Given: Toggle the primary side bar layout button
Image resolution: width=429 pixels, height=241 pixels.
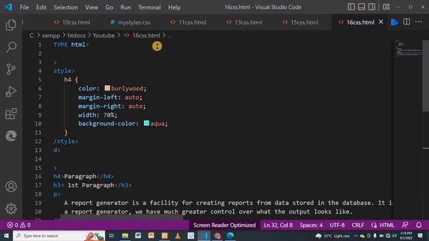Looking at the screenshot, I should pyautogui.click(x=351, y=7).
